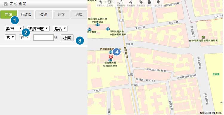Open the 巷 dropdown
Screen dimensions: 224x115
(x=10, y=37)
